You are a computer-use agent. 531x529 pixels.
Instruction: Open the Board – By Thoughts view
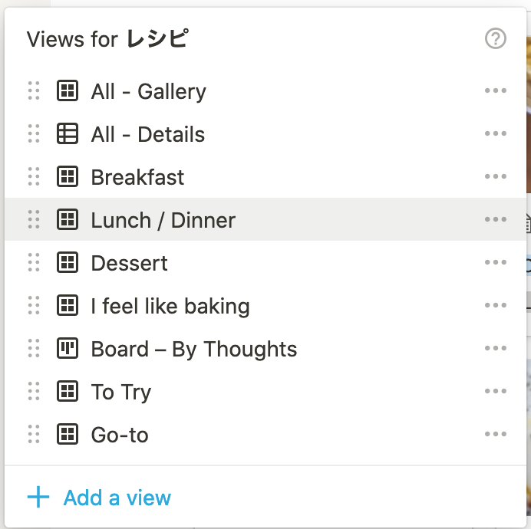point(194,350)
